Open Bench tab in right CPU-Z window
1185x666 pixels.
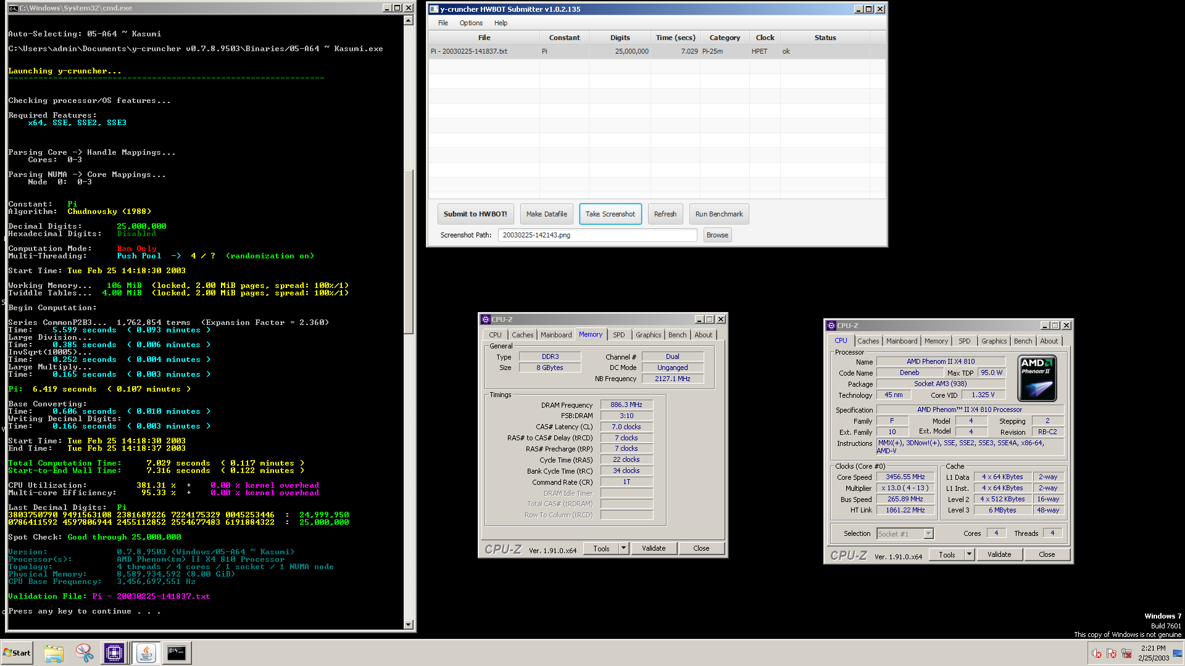pos(1023,341)
